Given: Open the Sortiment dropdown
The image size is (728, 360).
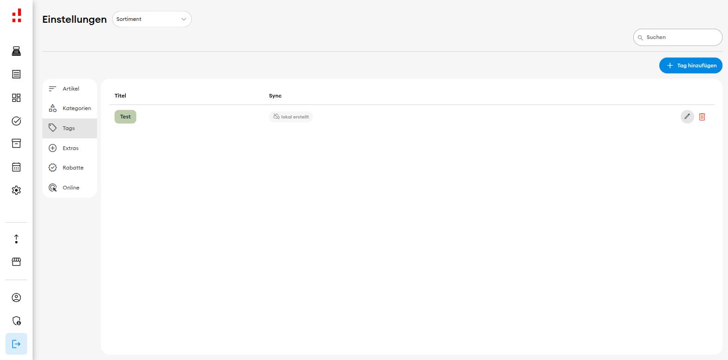Looking at the screenshot, I should [x=152, y=19].
